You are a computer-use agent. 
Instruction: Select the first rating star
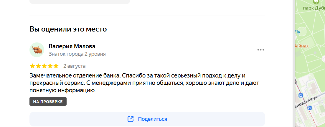[32, 66]
